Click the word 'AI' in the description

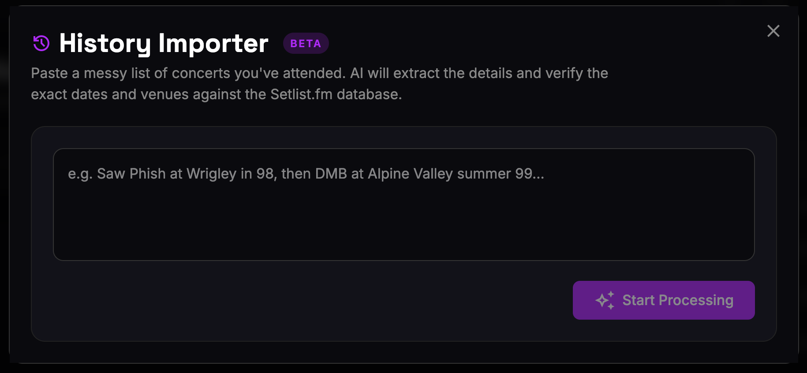(357, 73)
